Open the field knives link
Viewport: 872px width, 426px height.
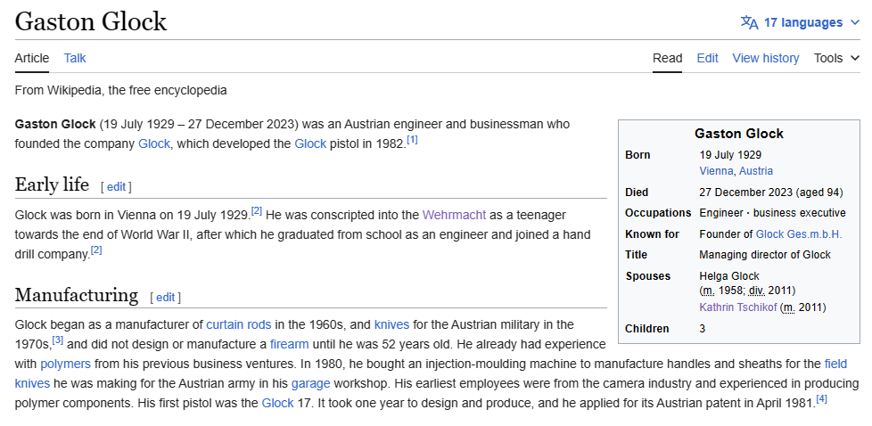click(x=835, y=364)
